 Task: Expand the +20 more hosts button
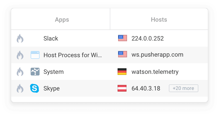pos(184,88)
